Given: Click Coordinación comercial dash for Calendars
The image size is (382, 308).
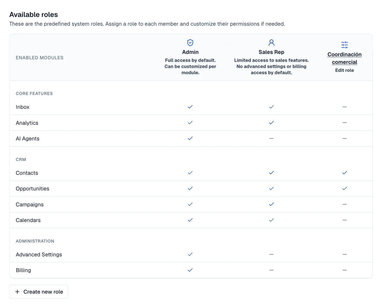Looking at the screenshot, I should (345, 220).
